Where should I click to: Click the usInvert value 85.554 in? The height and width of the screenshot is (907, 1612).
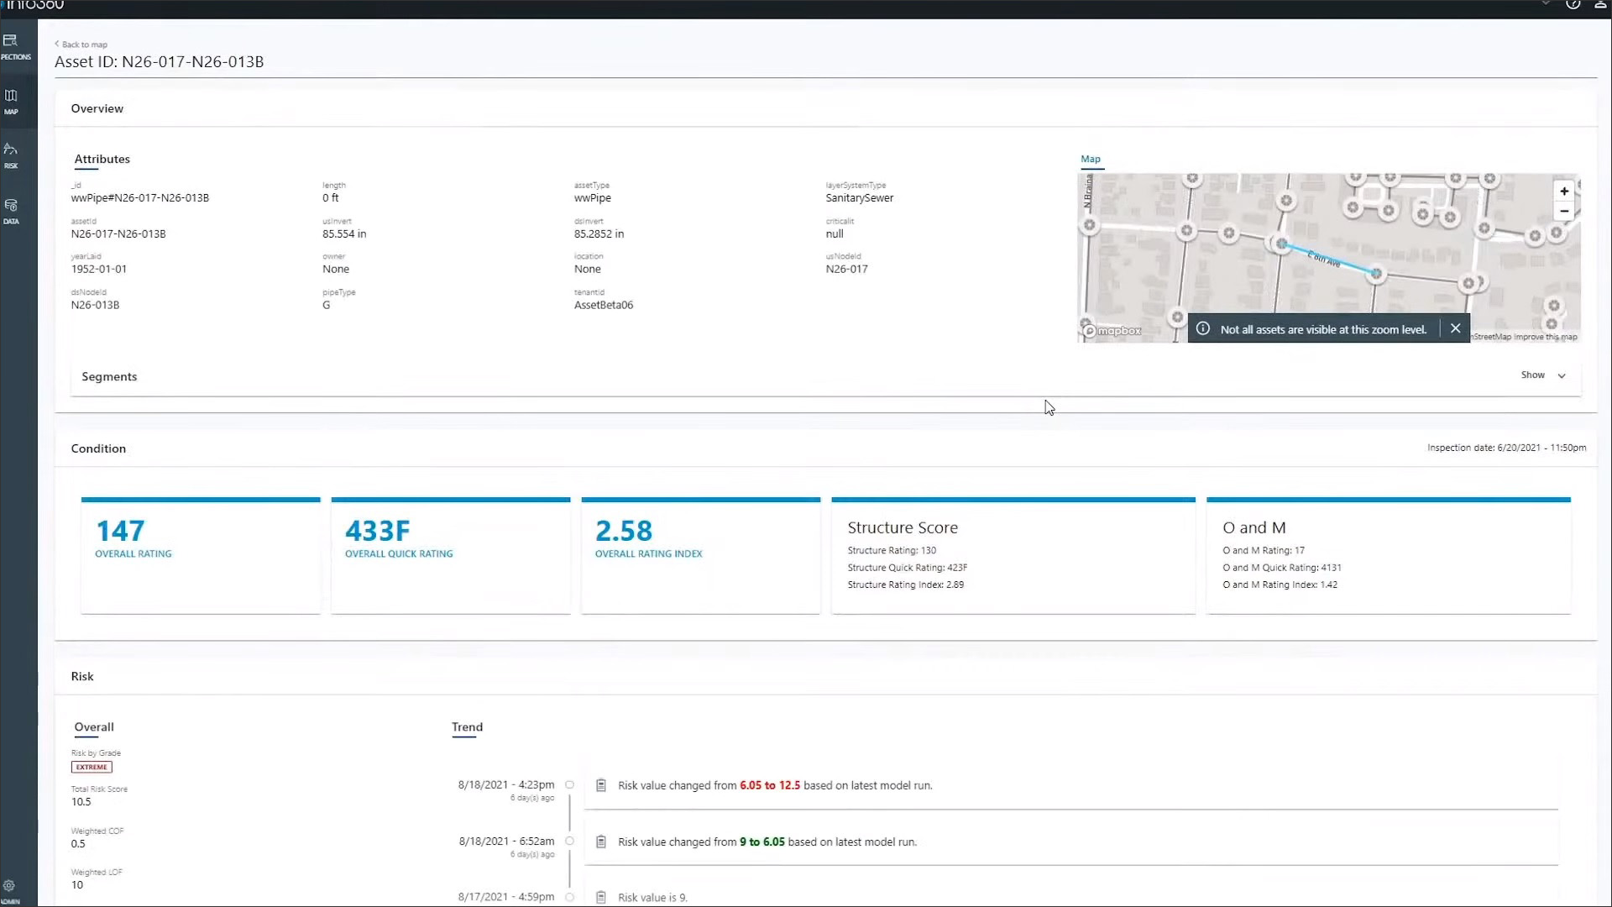[x=344, y=234]
